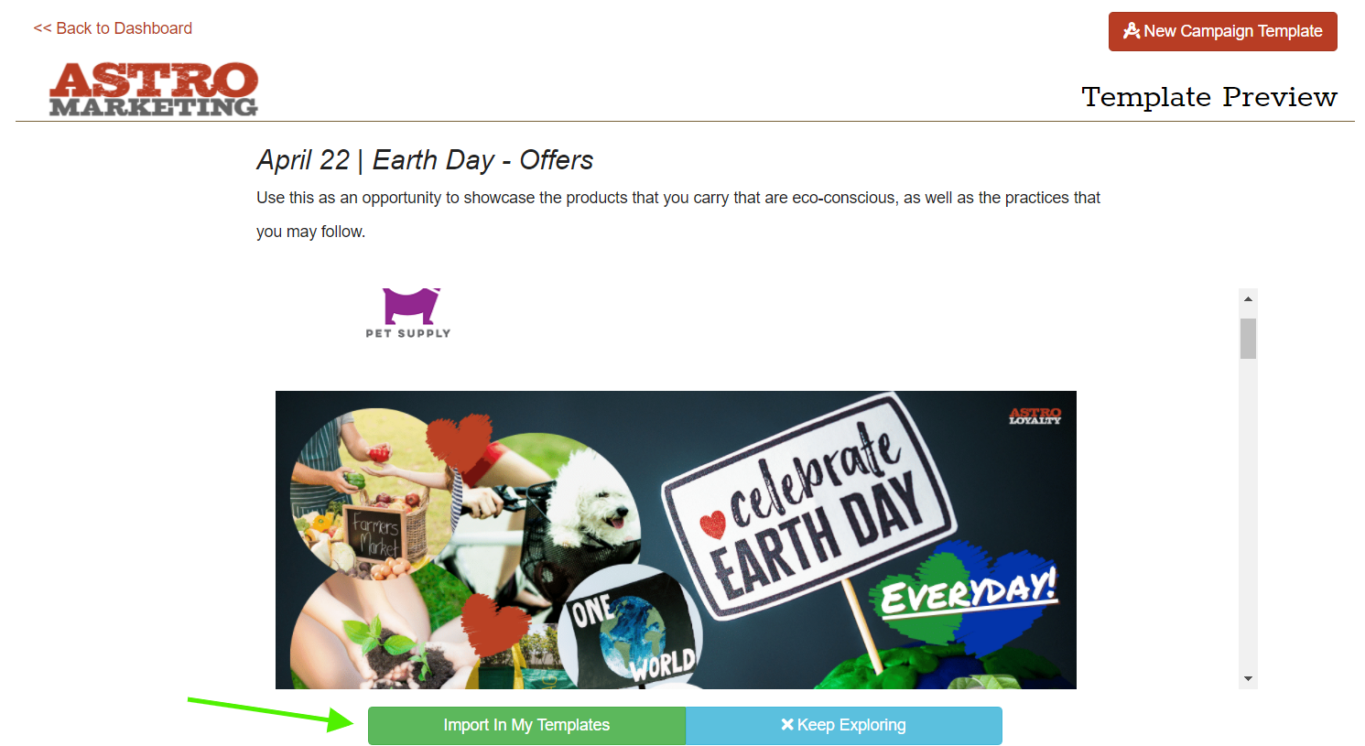Image resolution: width=1365 pixels, height=746 pixels.
Task: Click the April 22 Earth Day Offers title
Action: click(x=425, y=160)
